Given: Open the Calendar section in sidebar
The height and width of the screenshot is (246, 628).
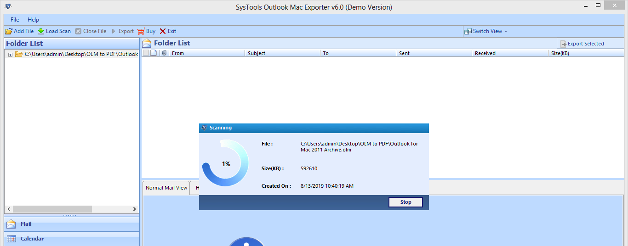Looking at the screenshot, I should click(72, 239).
